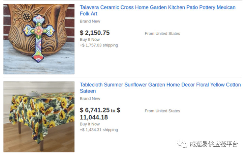This screenshot has width=246, height=155.
Task: Open the Talavera Ceramic Cross listing title
Action: point(157,10)
